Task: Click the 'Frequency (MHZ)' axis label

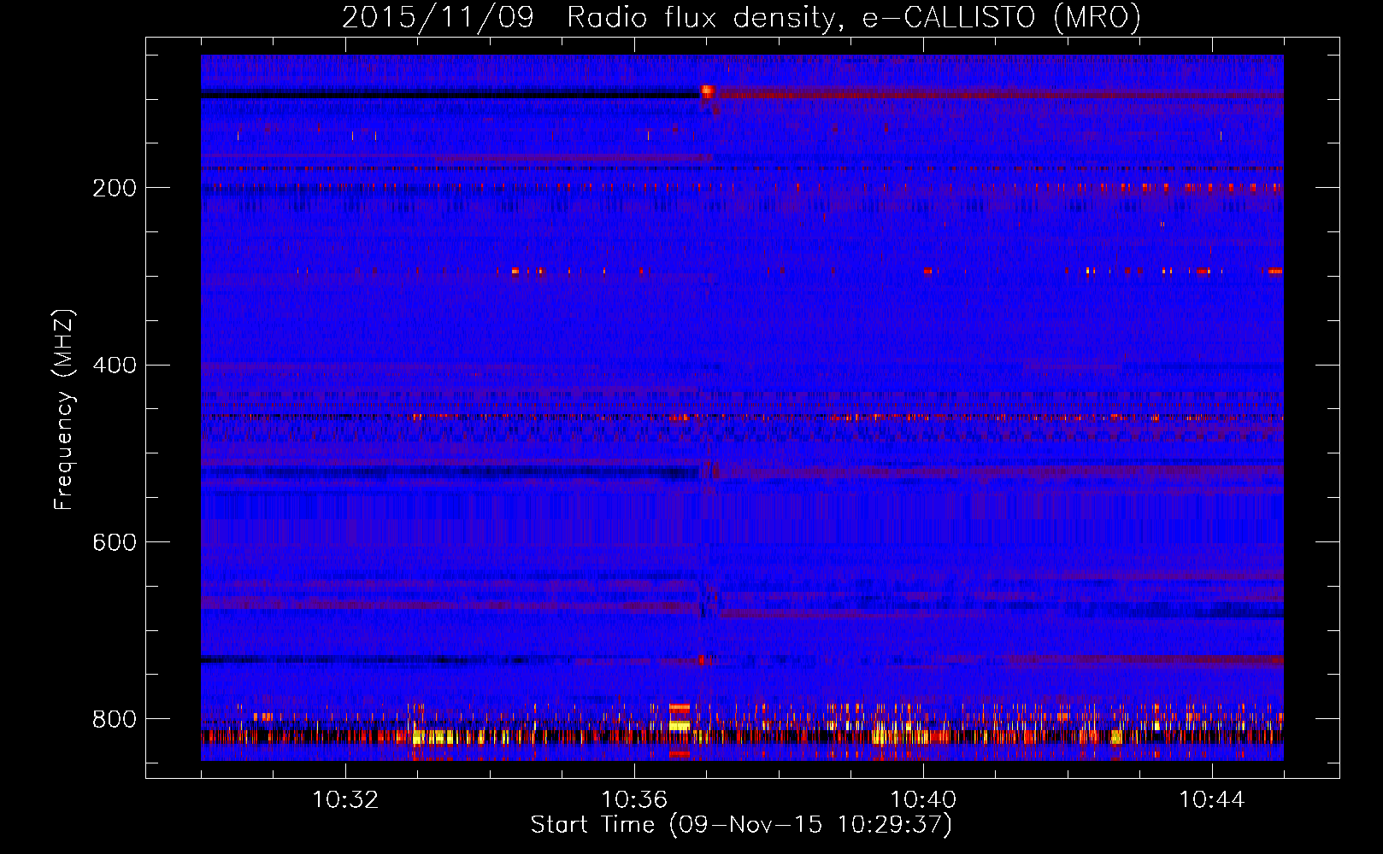Action: pyautogui.click(x=64, y=409)
